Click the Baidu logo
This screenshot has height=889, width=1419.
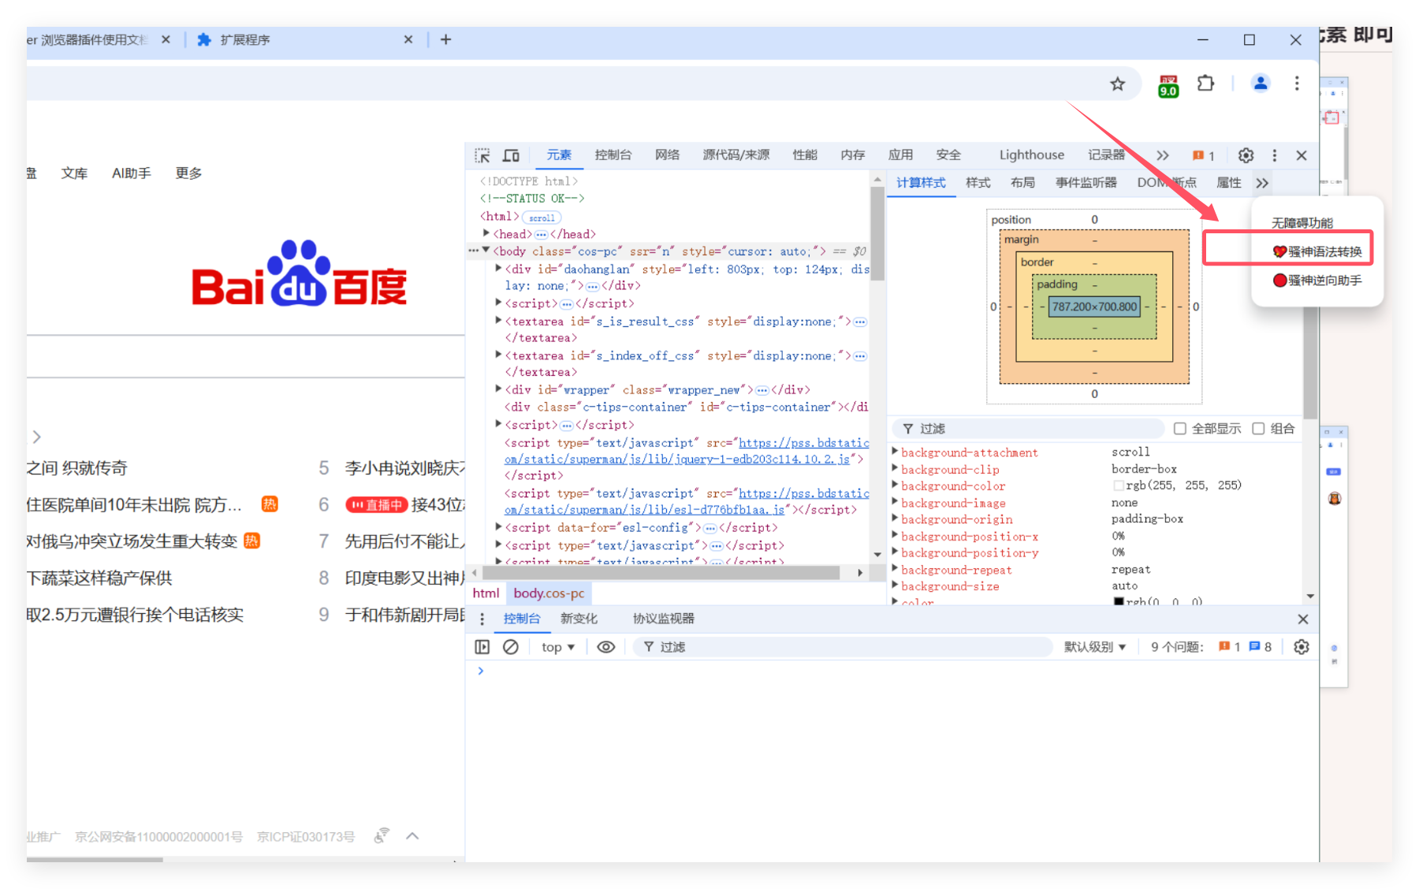pyautogui.click(x=299, y=273)
